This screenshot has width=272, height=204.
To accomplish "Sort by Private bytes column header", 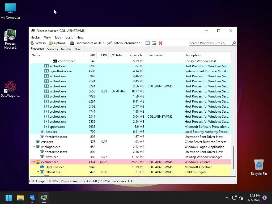I will click(x=137, y=55).
